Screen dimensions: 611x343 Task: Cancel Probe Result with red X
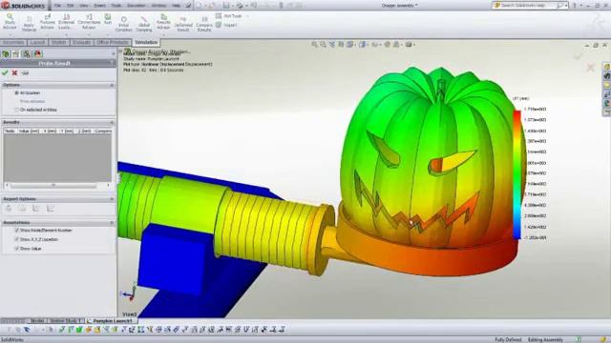click(x=15, y=72)
